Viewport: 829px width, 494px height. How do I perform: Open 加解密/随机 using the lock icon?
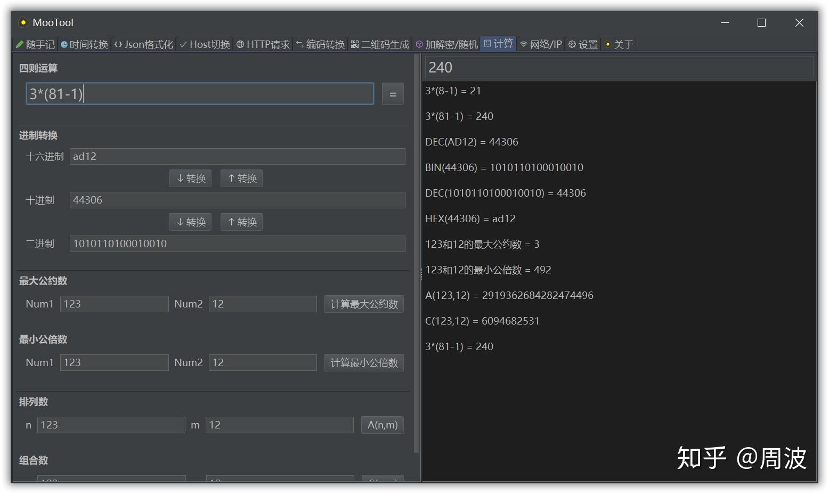pyautogui.click(x=446, y=44)
